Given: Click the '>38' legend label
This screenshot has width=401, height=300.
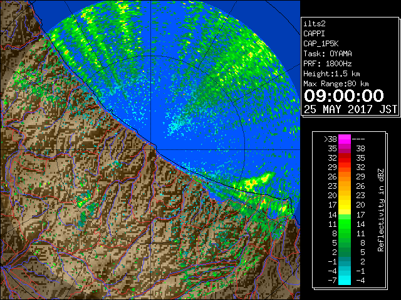Looking at the screenshot, I should pos(330,139).
